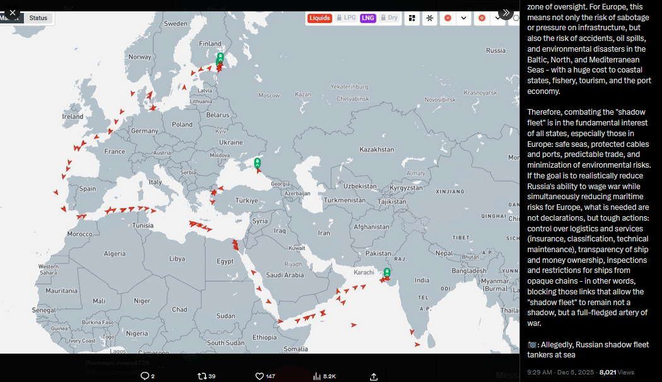Screen dimensions: 662x382
Task: Click the paragraph starting 'Therefore, combating'
Action: tap(589, 218)
